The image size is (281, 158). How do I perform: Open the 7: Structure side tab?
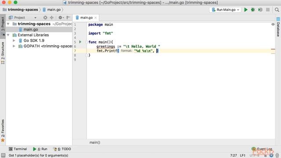(x=3, y=53)
